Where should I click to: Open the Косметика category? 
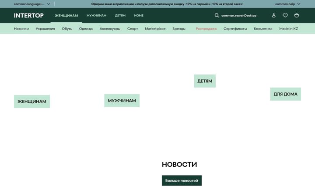263,29
